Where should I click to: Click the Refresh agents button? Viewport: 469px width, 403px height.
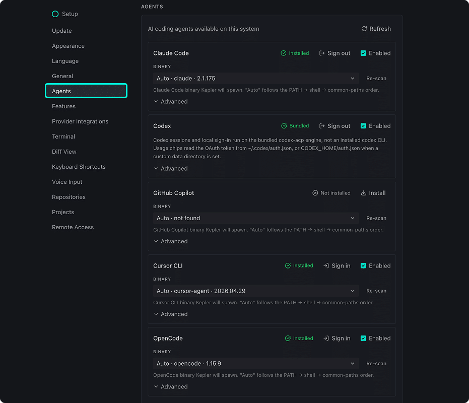[376, 29]
